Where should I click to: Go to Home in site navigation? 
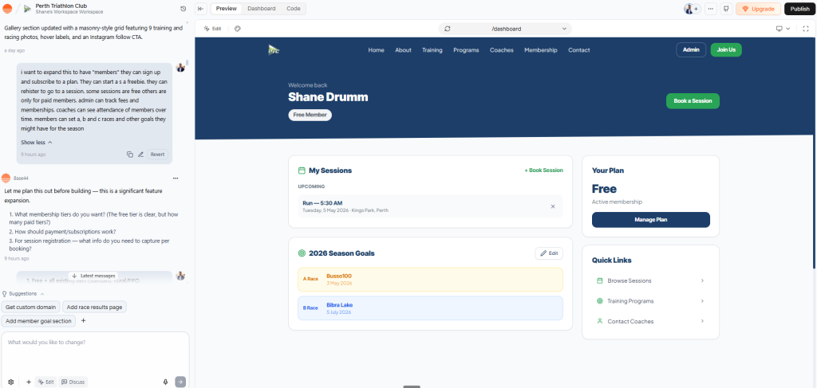tap(377, 50)
